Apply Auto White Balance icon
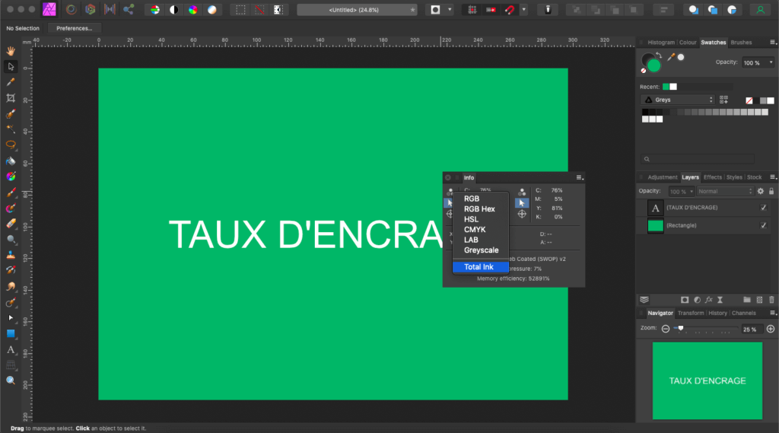Image resolution: width=779 pixels, height=433 pixels. tap(211, 10)
